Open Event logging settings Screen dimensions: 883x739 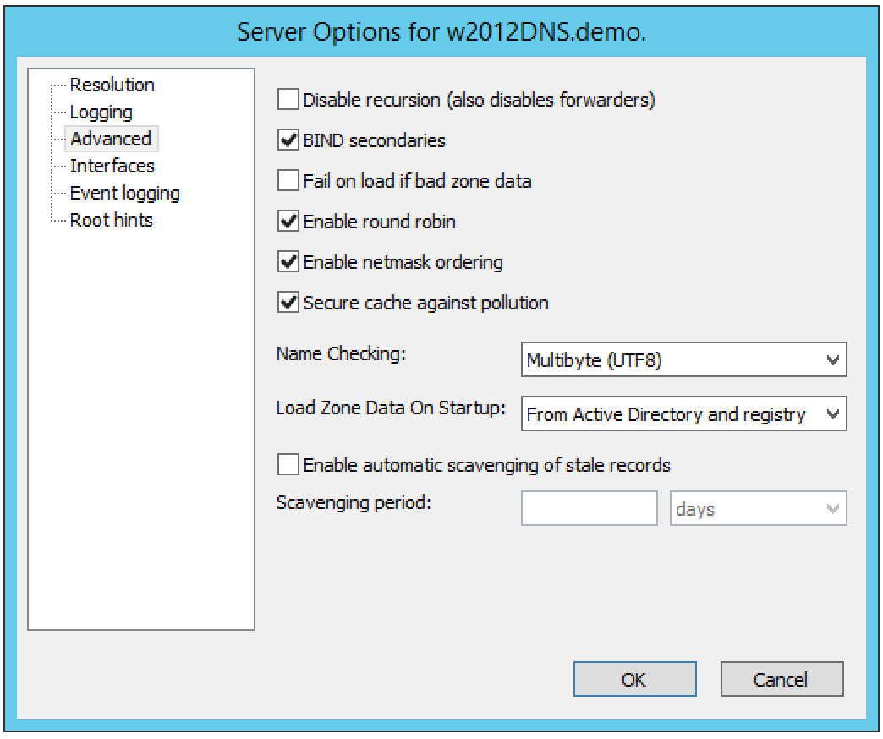click(124, 193)
